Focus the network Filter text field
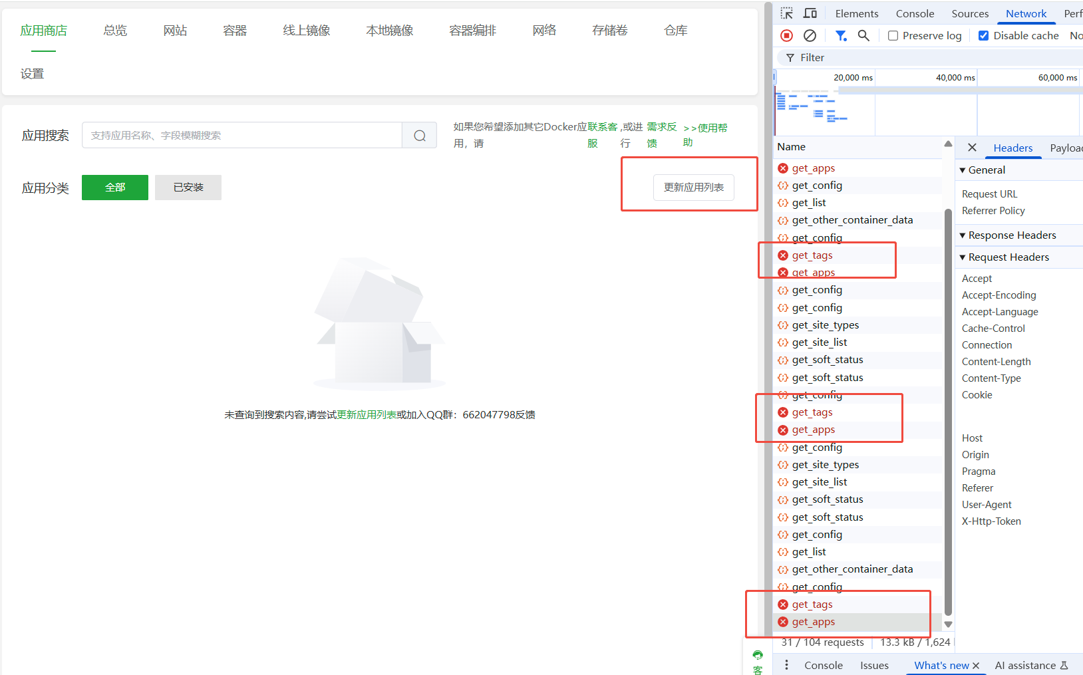Image resolution: width=1083 pixels, height=675 pixels. point(931,58)
